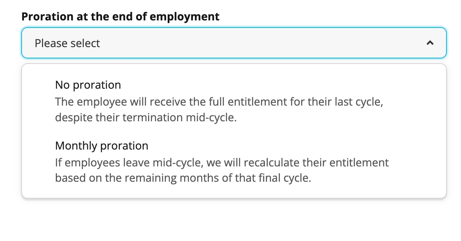Click the word "employment" in the field heading
The image size is (461, 241).
point(184,17)
